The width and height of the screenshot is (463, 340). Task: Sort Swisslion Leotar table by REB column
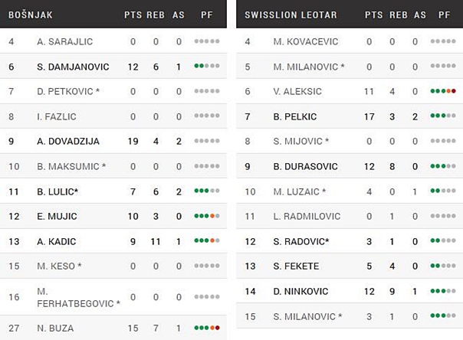click(398, 15)
